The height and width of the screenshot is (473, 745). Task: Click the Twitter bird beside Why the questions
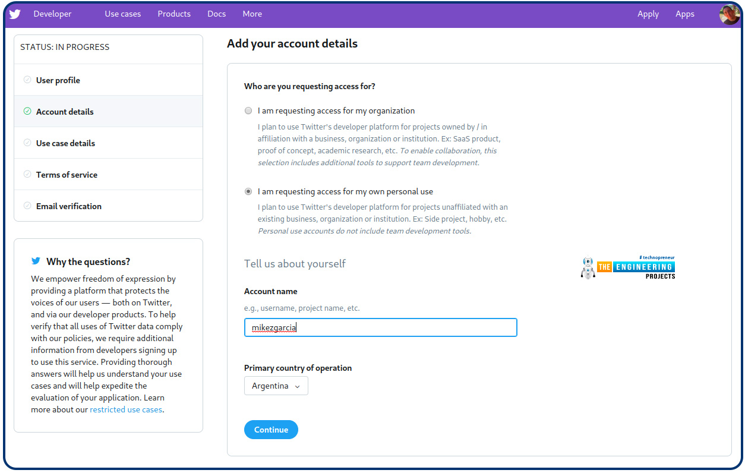[x=36, y=261]
